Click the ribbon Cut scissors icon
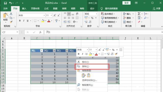 (11, 14)
